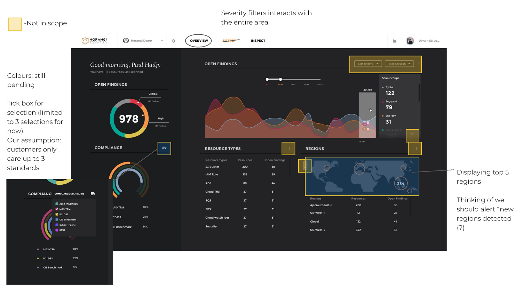Viewport: 522px width, 293px height.
Task: Enable the Cyber Hygiene checkbox
Action: pos(57,225)
